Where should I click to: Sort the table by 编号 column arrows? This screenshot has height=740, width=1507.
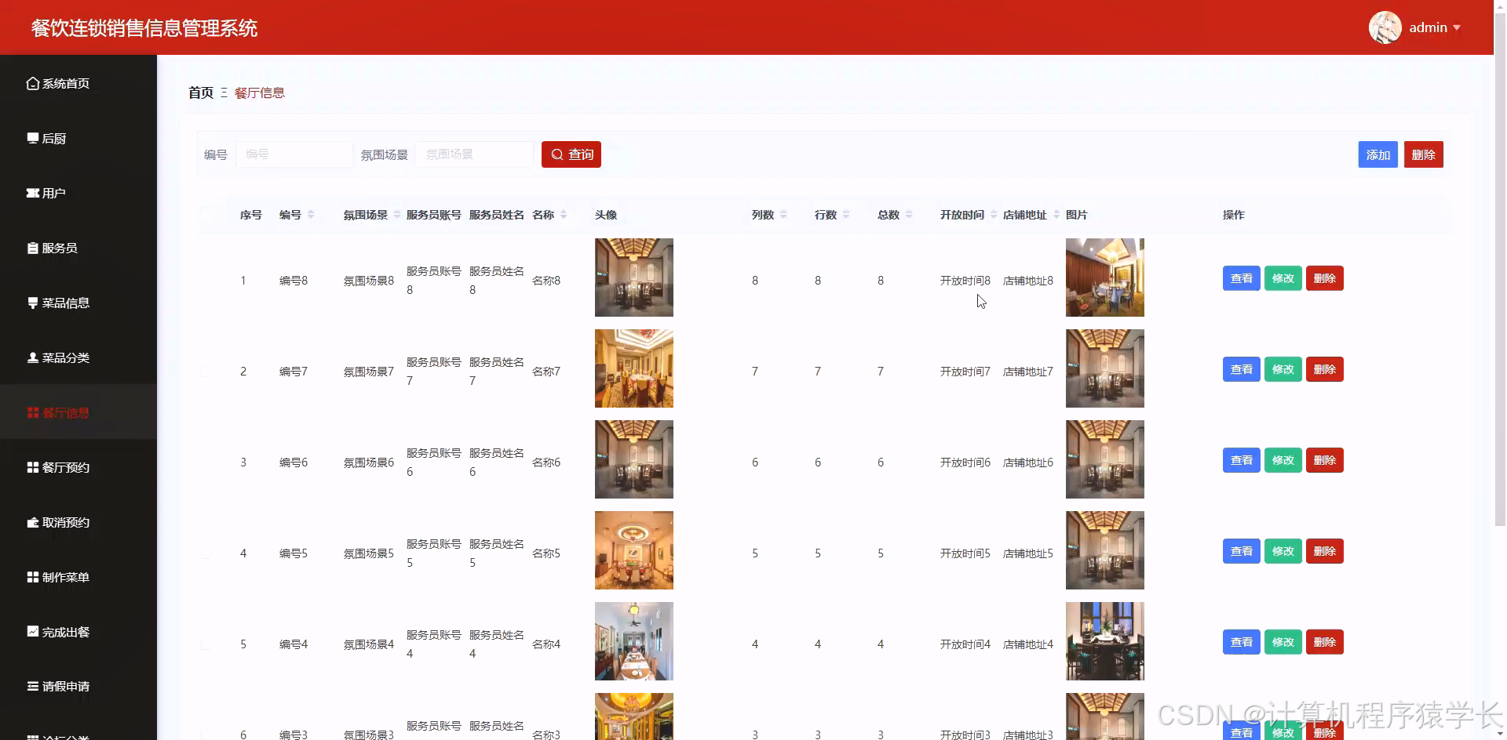coord(311,215)
